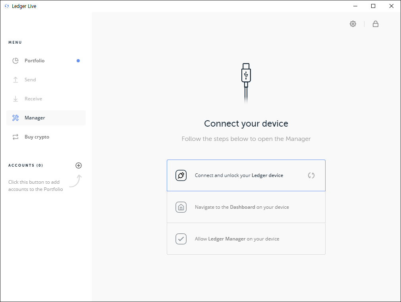This screenshot has height=302, width=401.
Task: Click the Buy crypto exchange arrows icon
Action: [x=15, y=137]
